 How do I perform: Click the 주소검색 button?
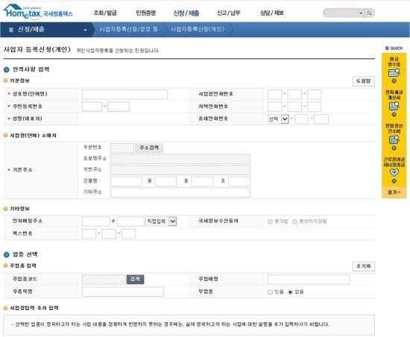tap(149, 148)
